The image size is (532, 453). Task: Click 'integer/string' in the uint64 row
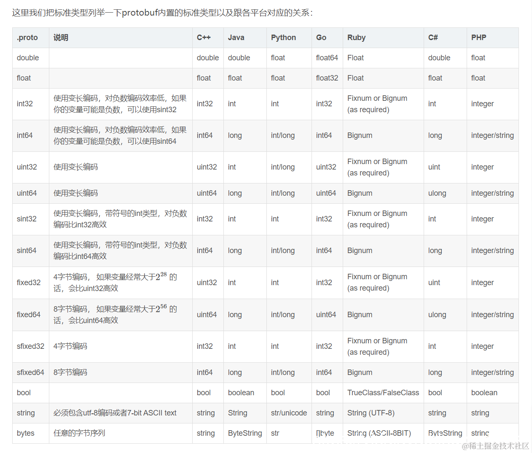(492, 193)
